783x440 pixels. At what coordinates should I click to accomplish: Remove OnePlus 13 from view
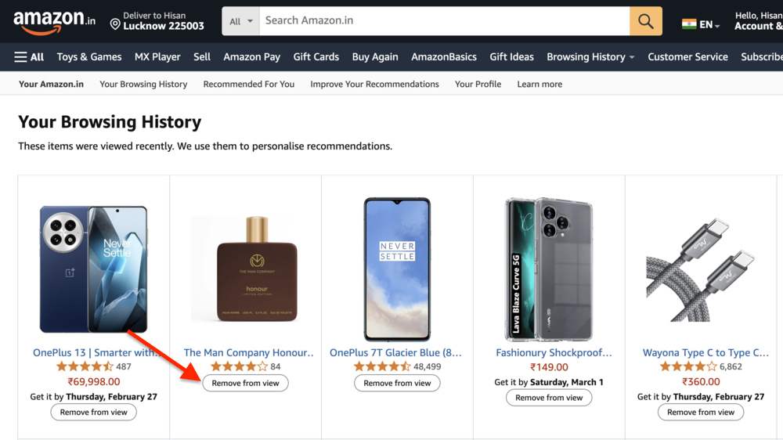[94, 412]
